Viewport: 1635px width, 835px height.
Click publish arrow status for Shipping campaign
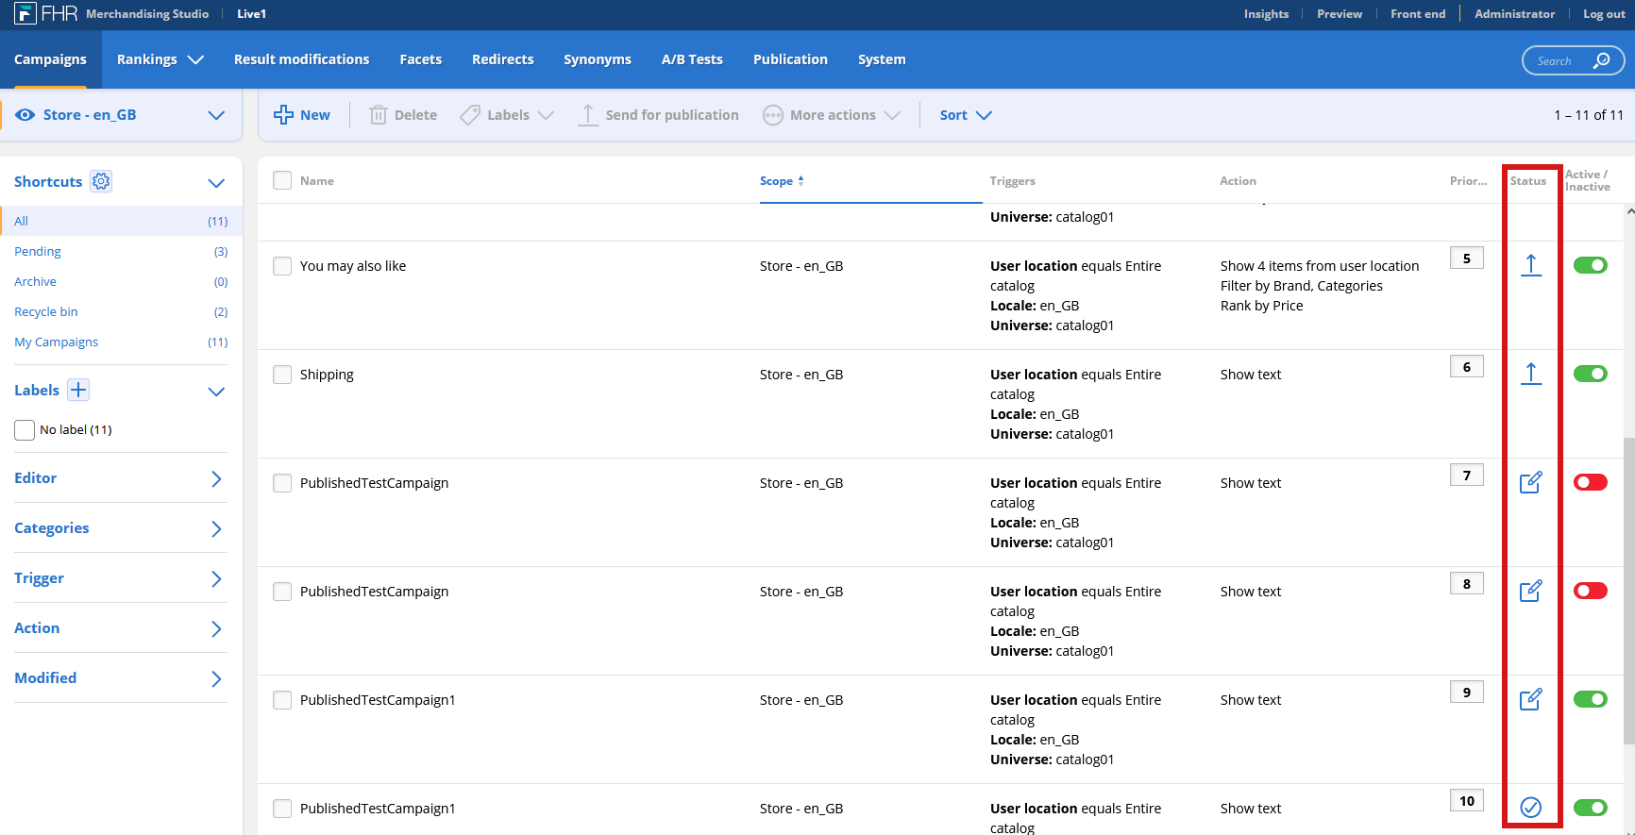(1530, 374)
